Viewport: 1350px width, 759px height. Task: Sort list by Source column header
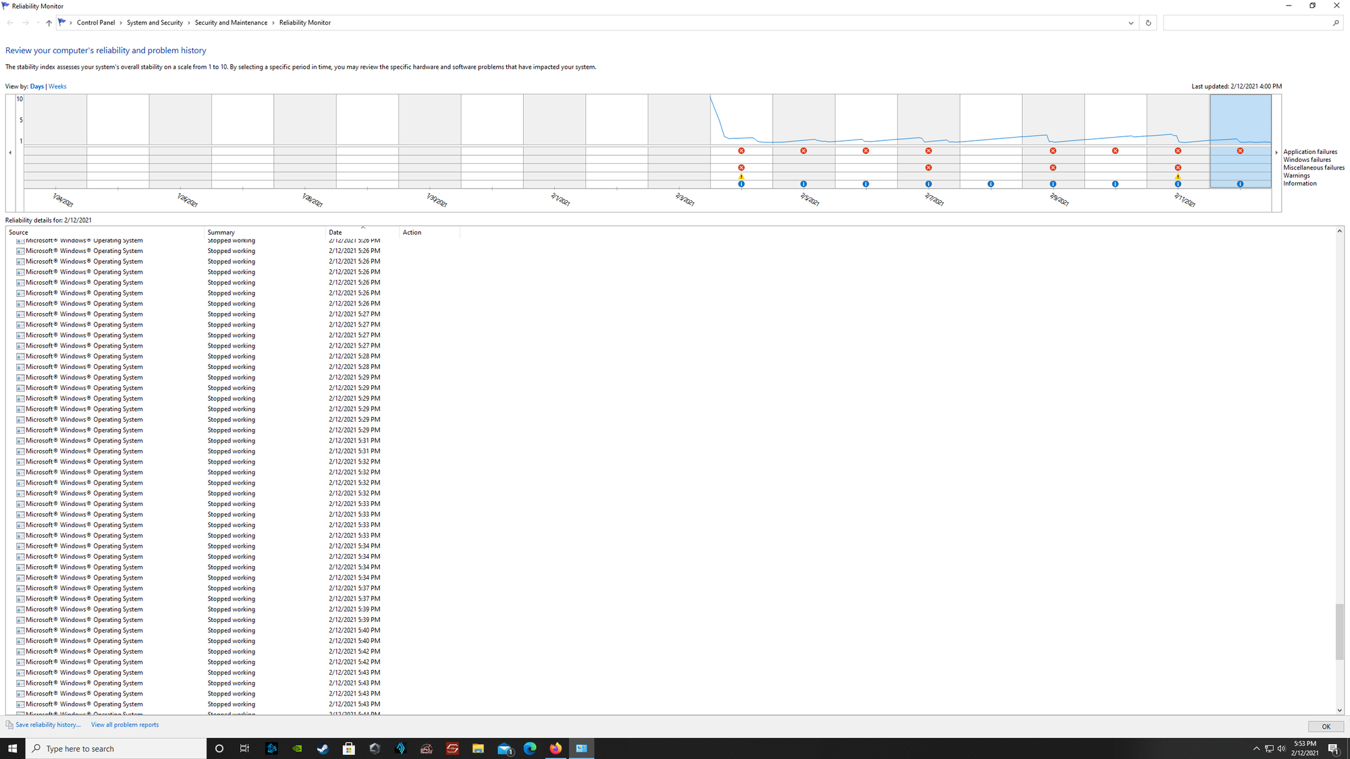(x=105, y=232)
